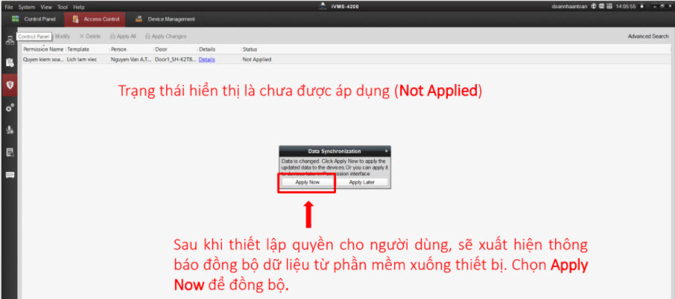This screenshot has height=299, width=675.
Task: Click the Advanced Search link
Action: coord(647,36)
